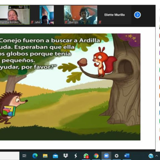
Task: Open Microsoft Word from the taskbar
Action: pyautogui.click(x=127, y=156)
